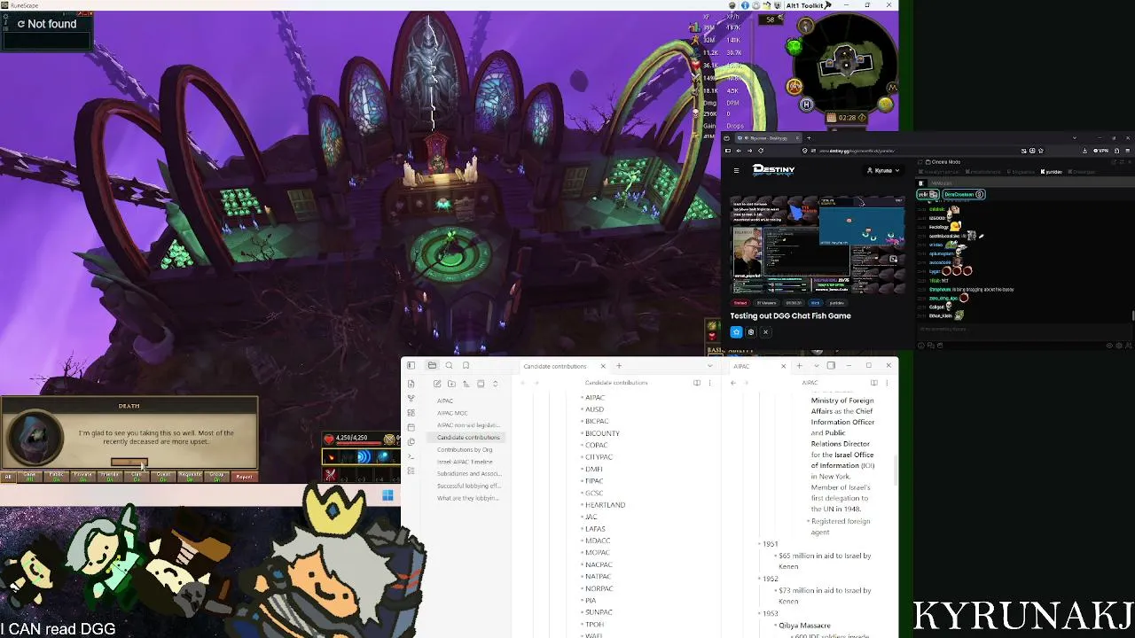Open the quick switcher ribbon icon

[411, 384]
